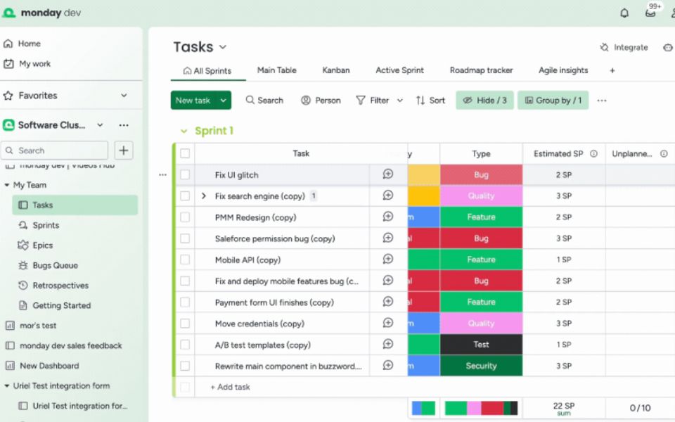This screenshot has height=422, width=675.
Task: Open conversation bubble for Mobile API (copy)
Action: 387,260
